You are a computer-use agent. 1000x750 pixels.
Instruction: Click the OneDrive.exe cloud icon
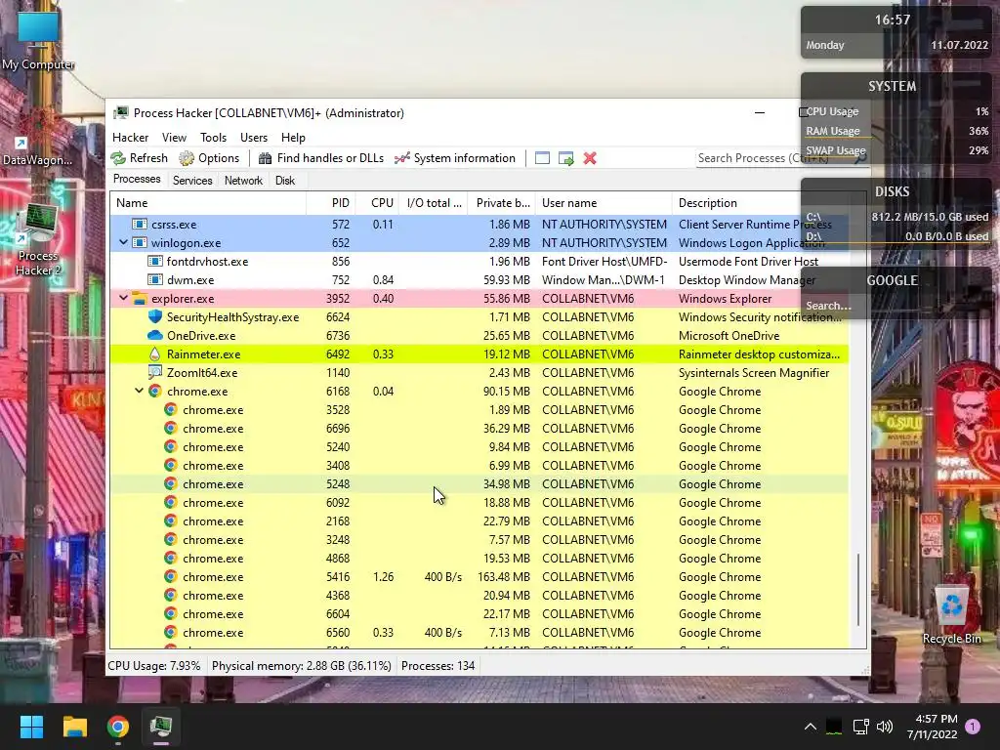click(155, 336)
